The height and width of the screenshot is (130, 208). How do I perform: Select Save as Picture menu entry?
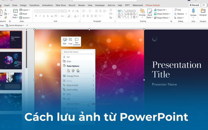(x=78, y=104)
